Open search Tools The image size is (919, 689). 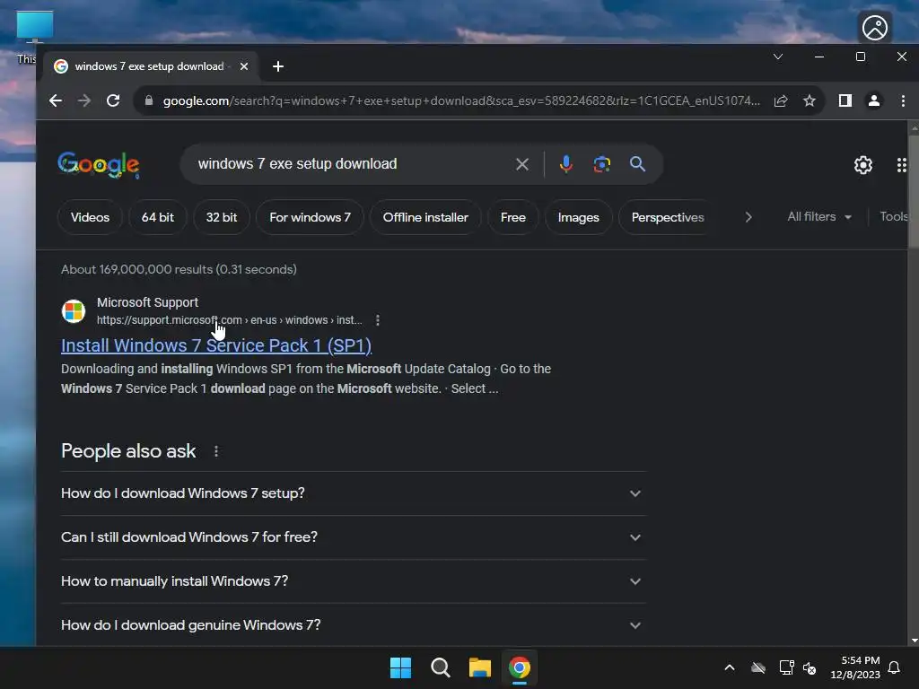[x=894, y=217]
